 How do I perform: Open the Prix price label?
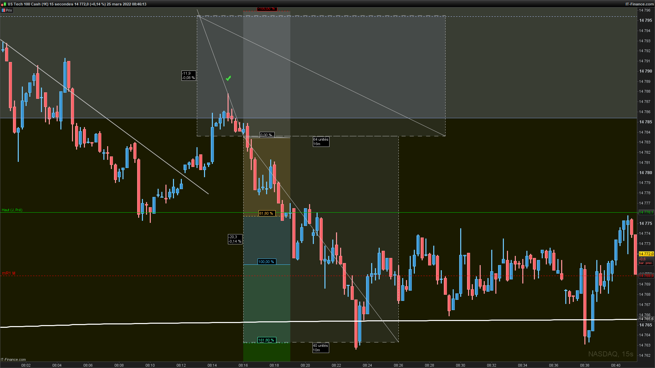(x=9, y=10)
